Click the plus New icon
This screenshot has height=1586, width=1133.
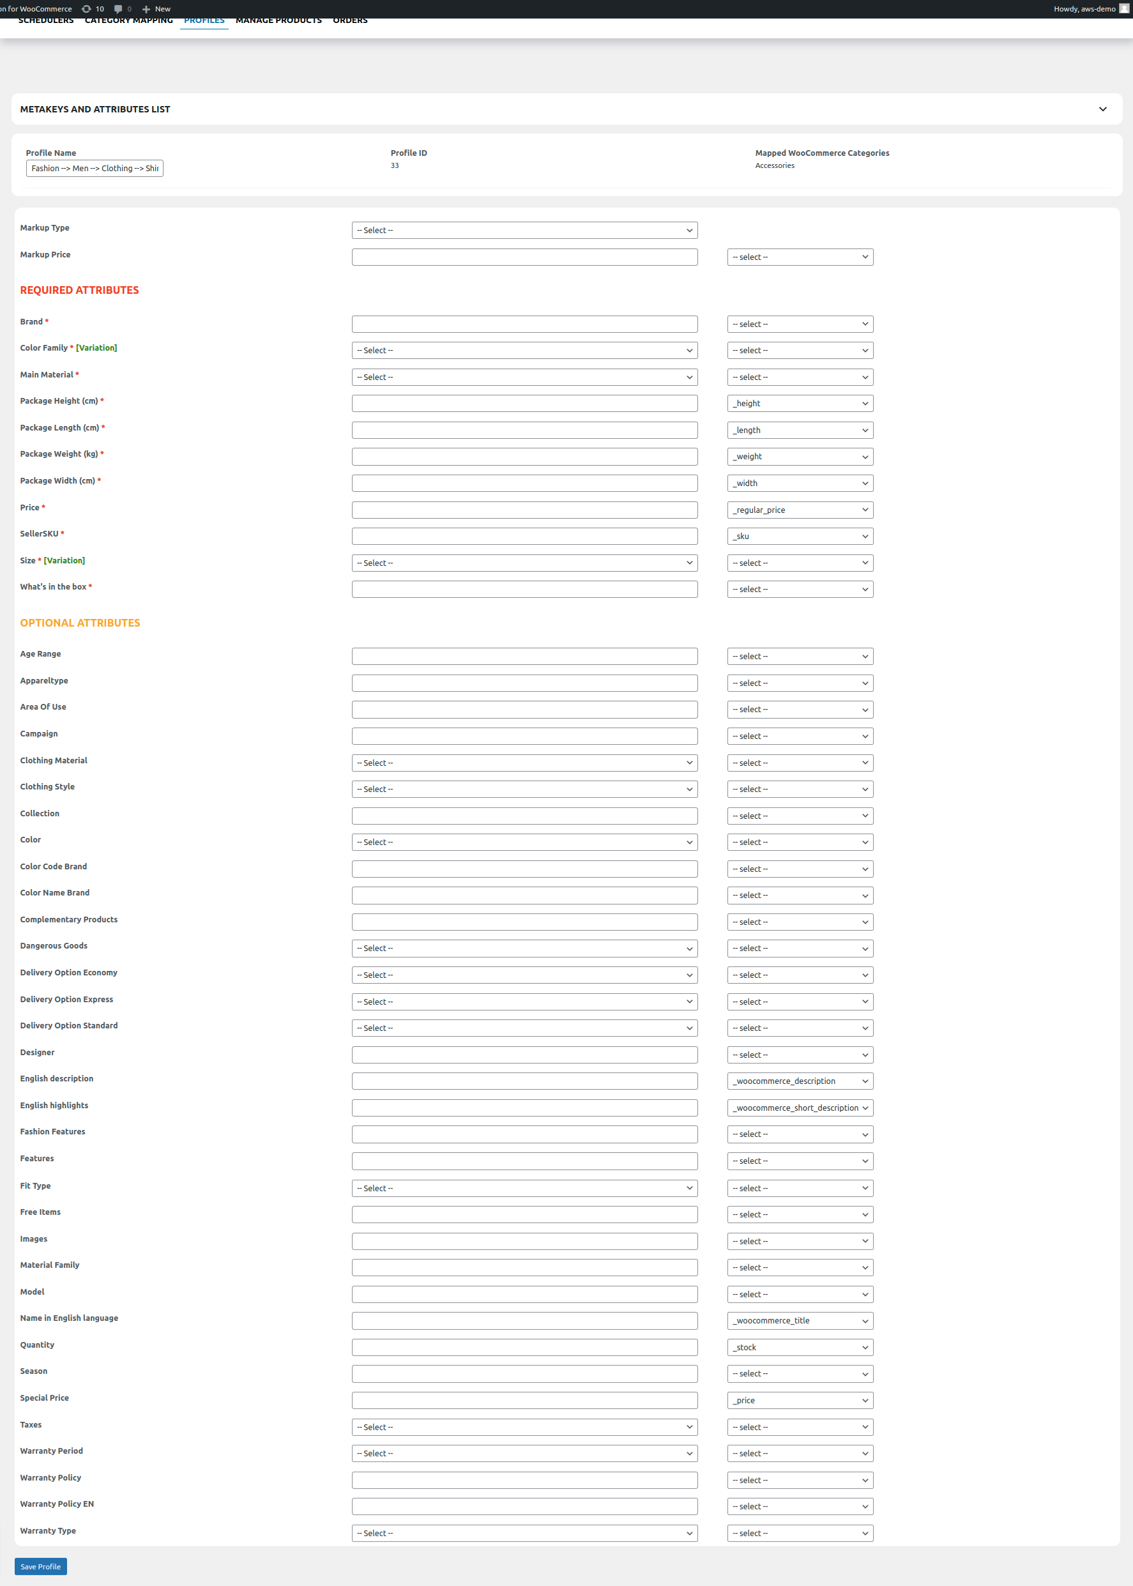[146, 9]
